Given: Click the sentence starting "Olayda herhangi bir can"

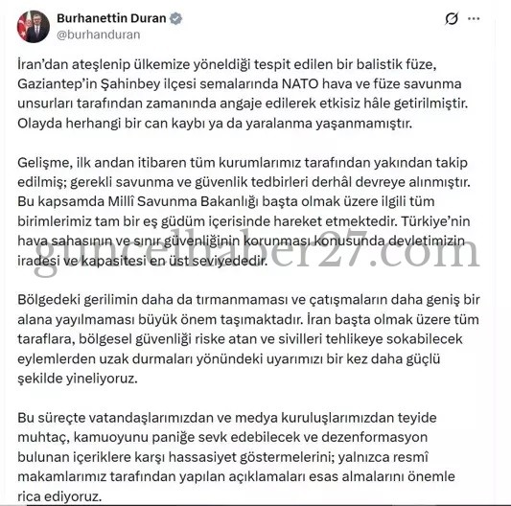Looking at the screenshot, I should (x=215, y=124).
